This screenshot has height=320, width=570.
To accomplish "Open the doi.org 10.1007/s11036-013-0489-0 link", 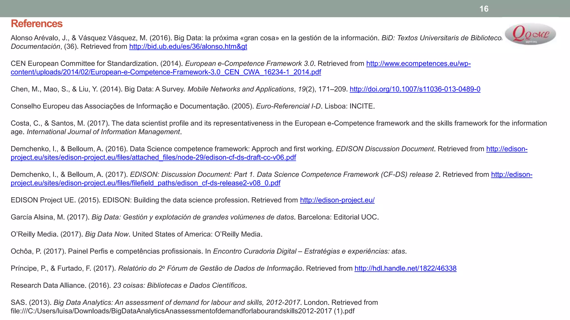I will 415,89.
